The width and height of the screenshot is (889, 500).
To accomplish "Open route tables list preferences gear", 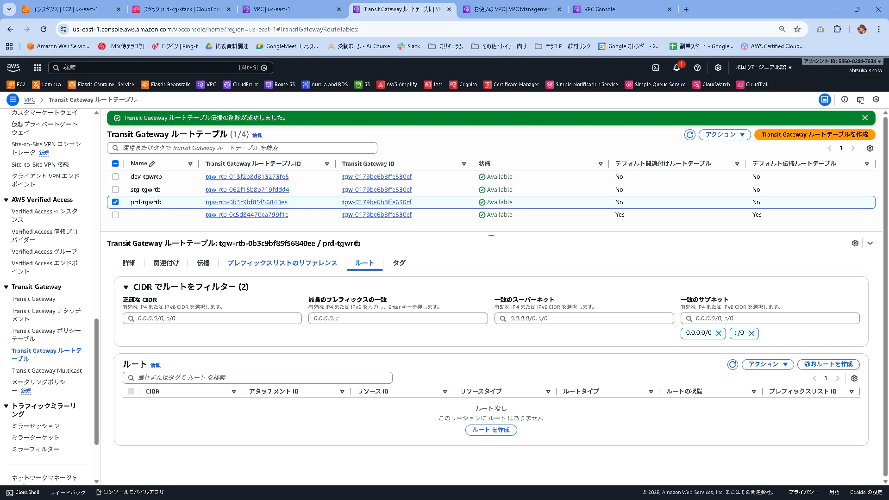I will tap(870, 148).
